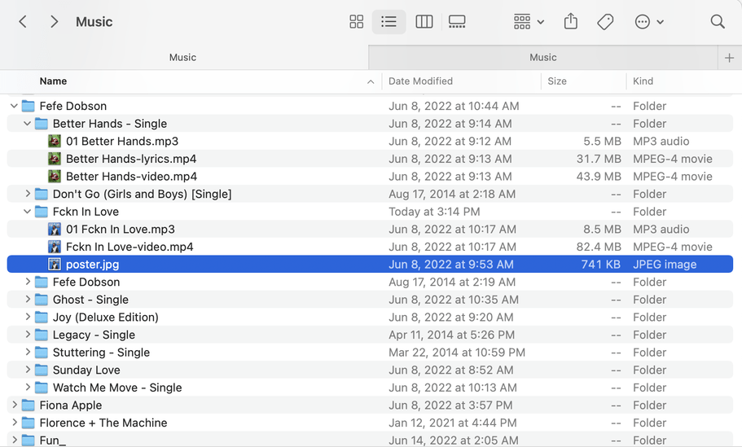742x447 pixels.
Task: Collapse the Better Hands - Single folder
Action: (27, 124)
